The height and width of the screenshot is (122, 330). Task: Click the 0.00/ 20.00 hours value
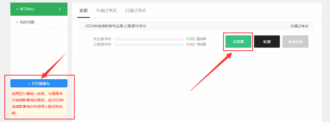tap(196, 39)
